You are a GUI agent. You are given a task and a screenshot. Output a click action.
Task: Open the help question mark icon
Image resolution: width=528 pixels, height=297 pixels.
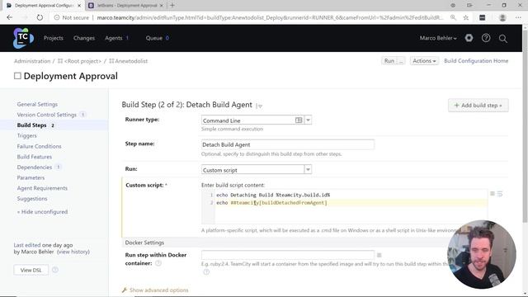click(486, 38)
